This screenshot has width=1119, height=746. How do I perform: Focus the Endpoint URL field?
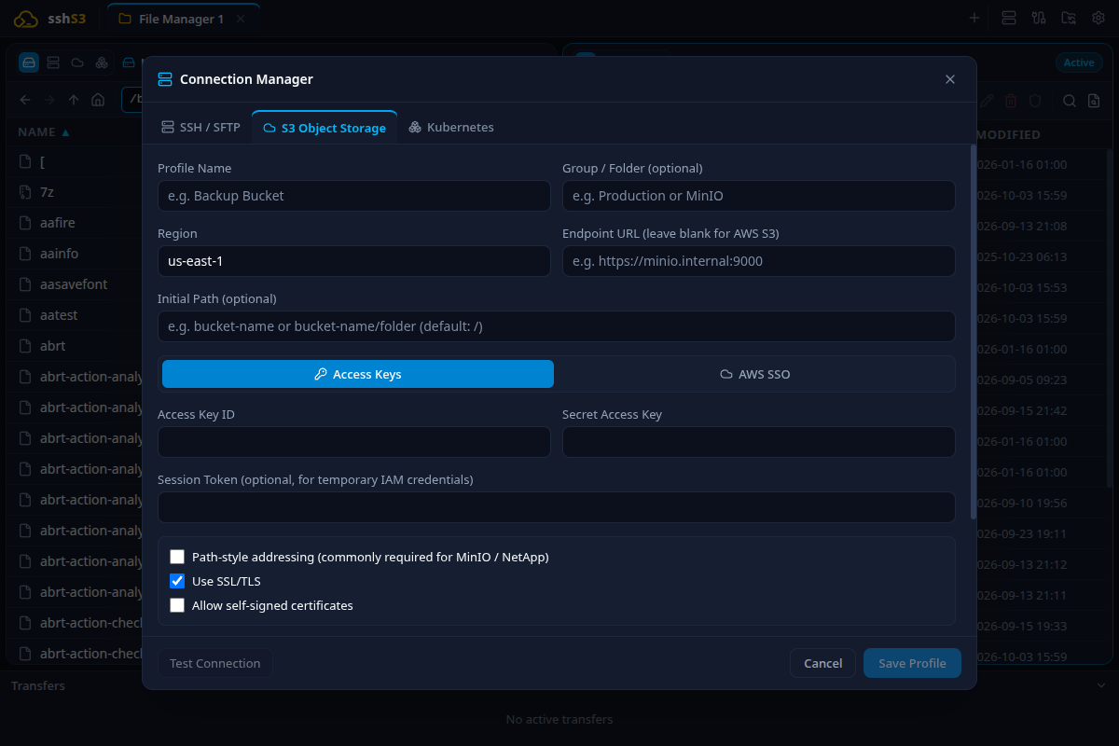click(x=759, y=261)
